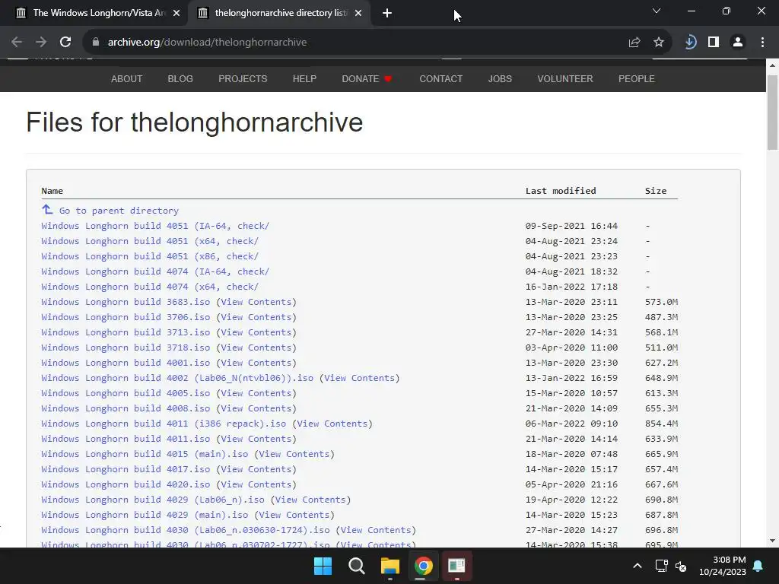The width and height of the screenshot is (779, 584).
Task: Open JOBS in site navigation
Action: point(500,79)
